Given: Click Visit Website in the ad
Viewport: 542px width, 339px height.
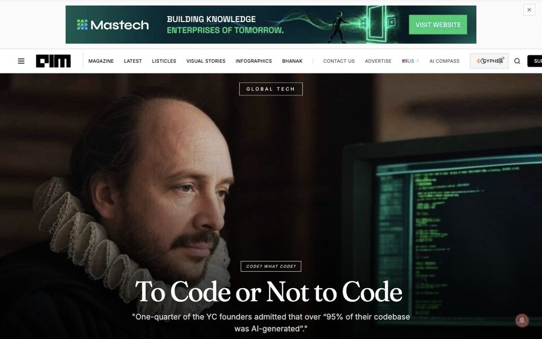Looking at the screenshot, I should click(438, 24).
